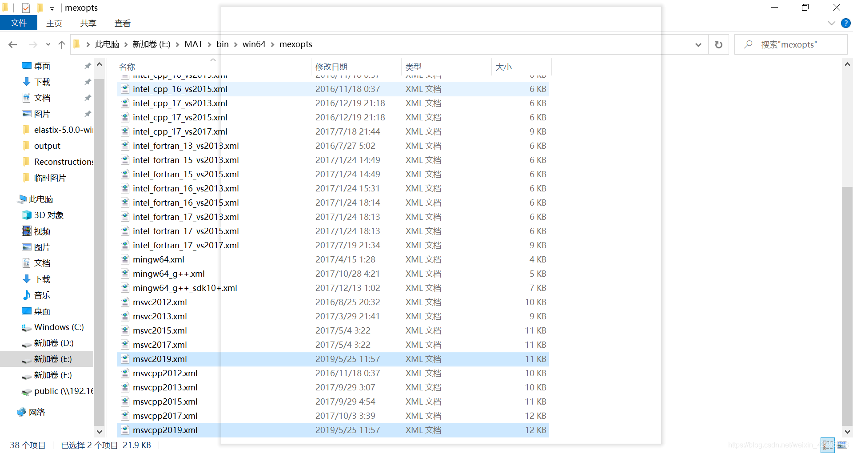Click file list scrollbar down arrow
This screenshot has height=453, width=853.
pyautogui.click(x=847, y=431)
